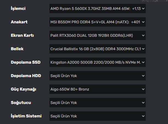Hit the chevron arrow on the Kingston A2000 field

click(x=143, y=63)
